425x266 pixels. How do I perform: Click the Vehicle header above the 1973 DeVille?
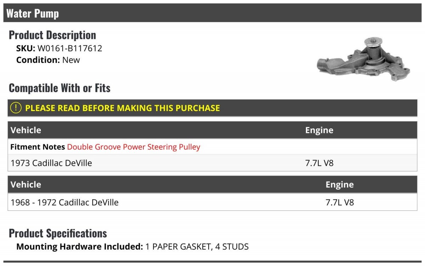pyautogui.click(x=26, y=130)
